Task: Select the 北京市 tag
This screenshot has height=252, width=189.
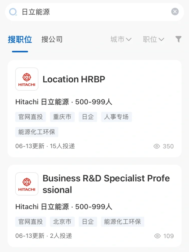Action: click(x=62, y=222)
